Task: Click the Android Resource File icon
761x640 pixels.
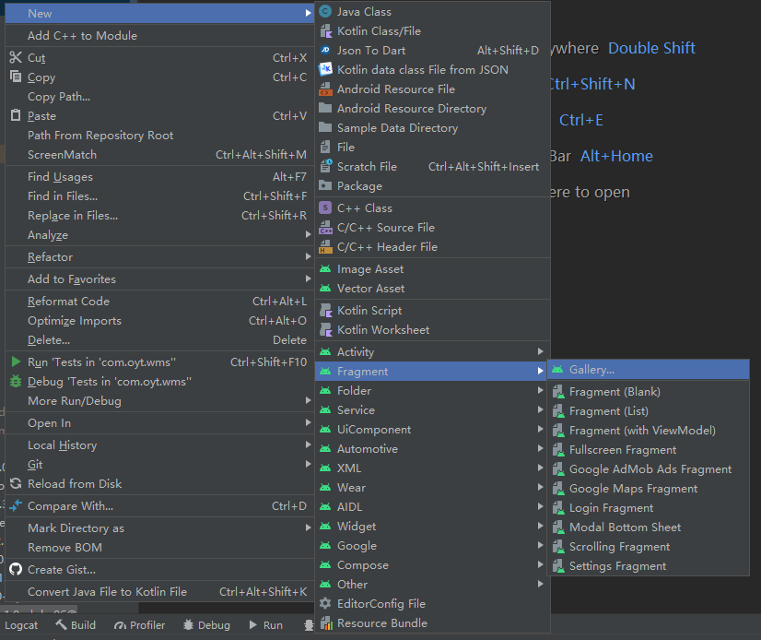Action: [x=325, y=89]
